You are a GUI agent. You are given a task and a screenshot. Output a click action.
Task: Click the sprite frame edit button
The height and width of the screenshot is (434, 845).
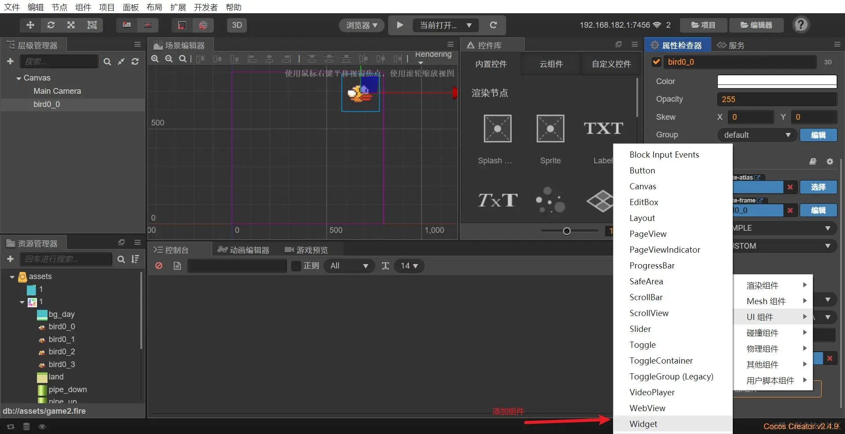coord(818,210)
